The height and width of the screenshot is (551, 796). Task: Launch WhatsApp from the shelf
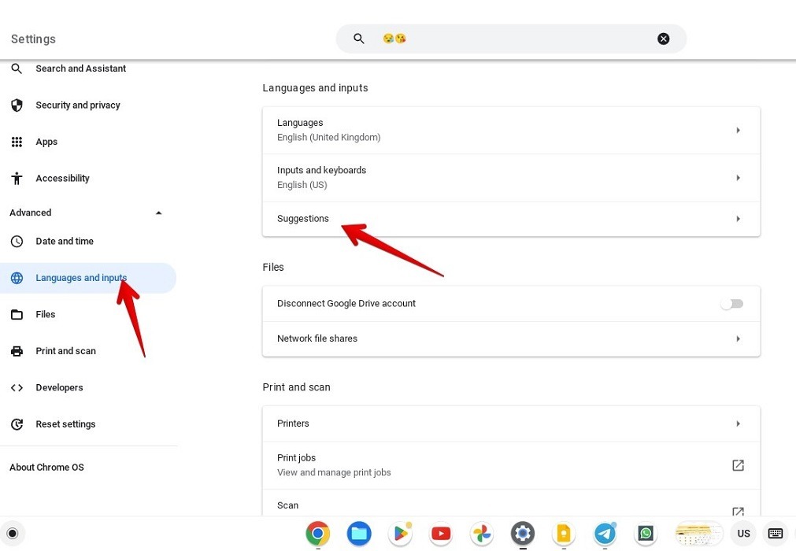point(645,533)
